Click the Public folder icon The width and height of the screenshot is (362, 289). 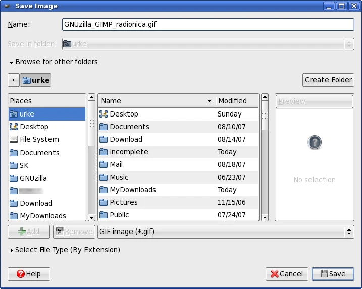tap(104, 215)
